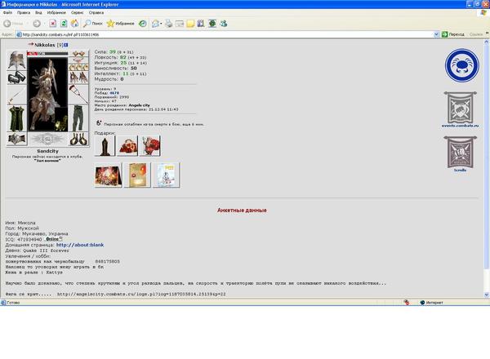Open Search (Поиск) in the toolbar
The image size is (490, 359).
coord(93,24)
